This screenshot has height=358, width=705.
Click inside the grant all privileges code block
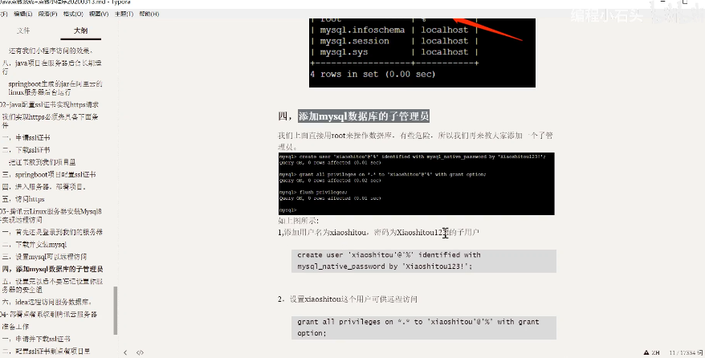coord(423,327)
